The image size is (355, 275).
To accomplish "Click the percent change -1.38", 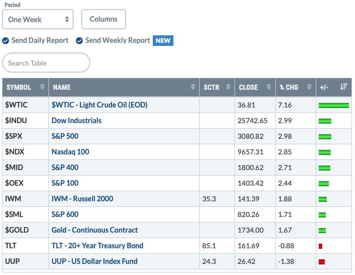I will 286,261.
